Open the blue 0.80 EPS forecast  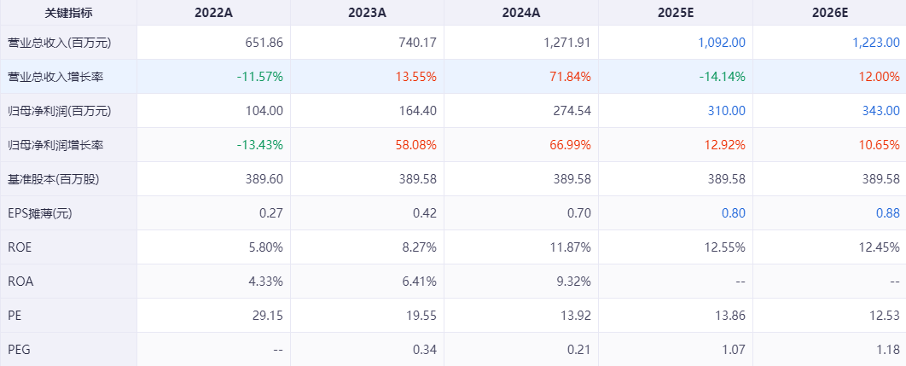[x=734, y=213]
